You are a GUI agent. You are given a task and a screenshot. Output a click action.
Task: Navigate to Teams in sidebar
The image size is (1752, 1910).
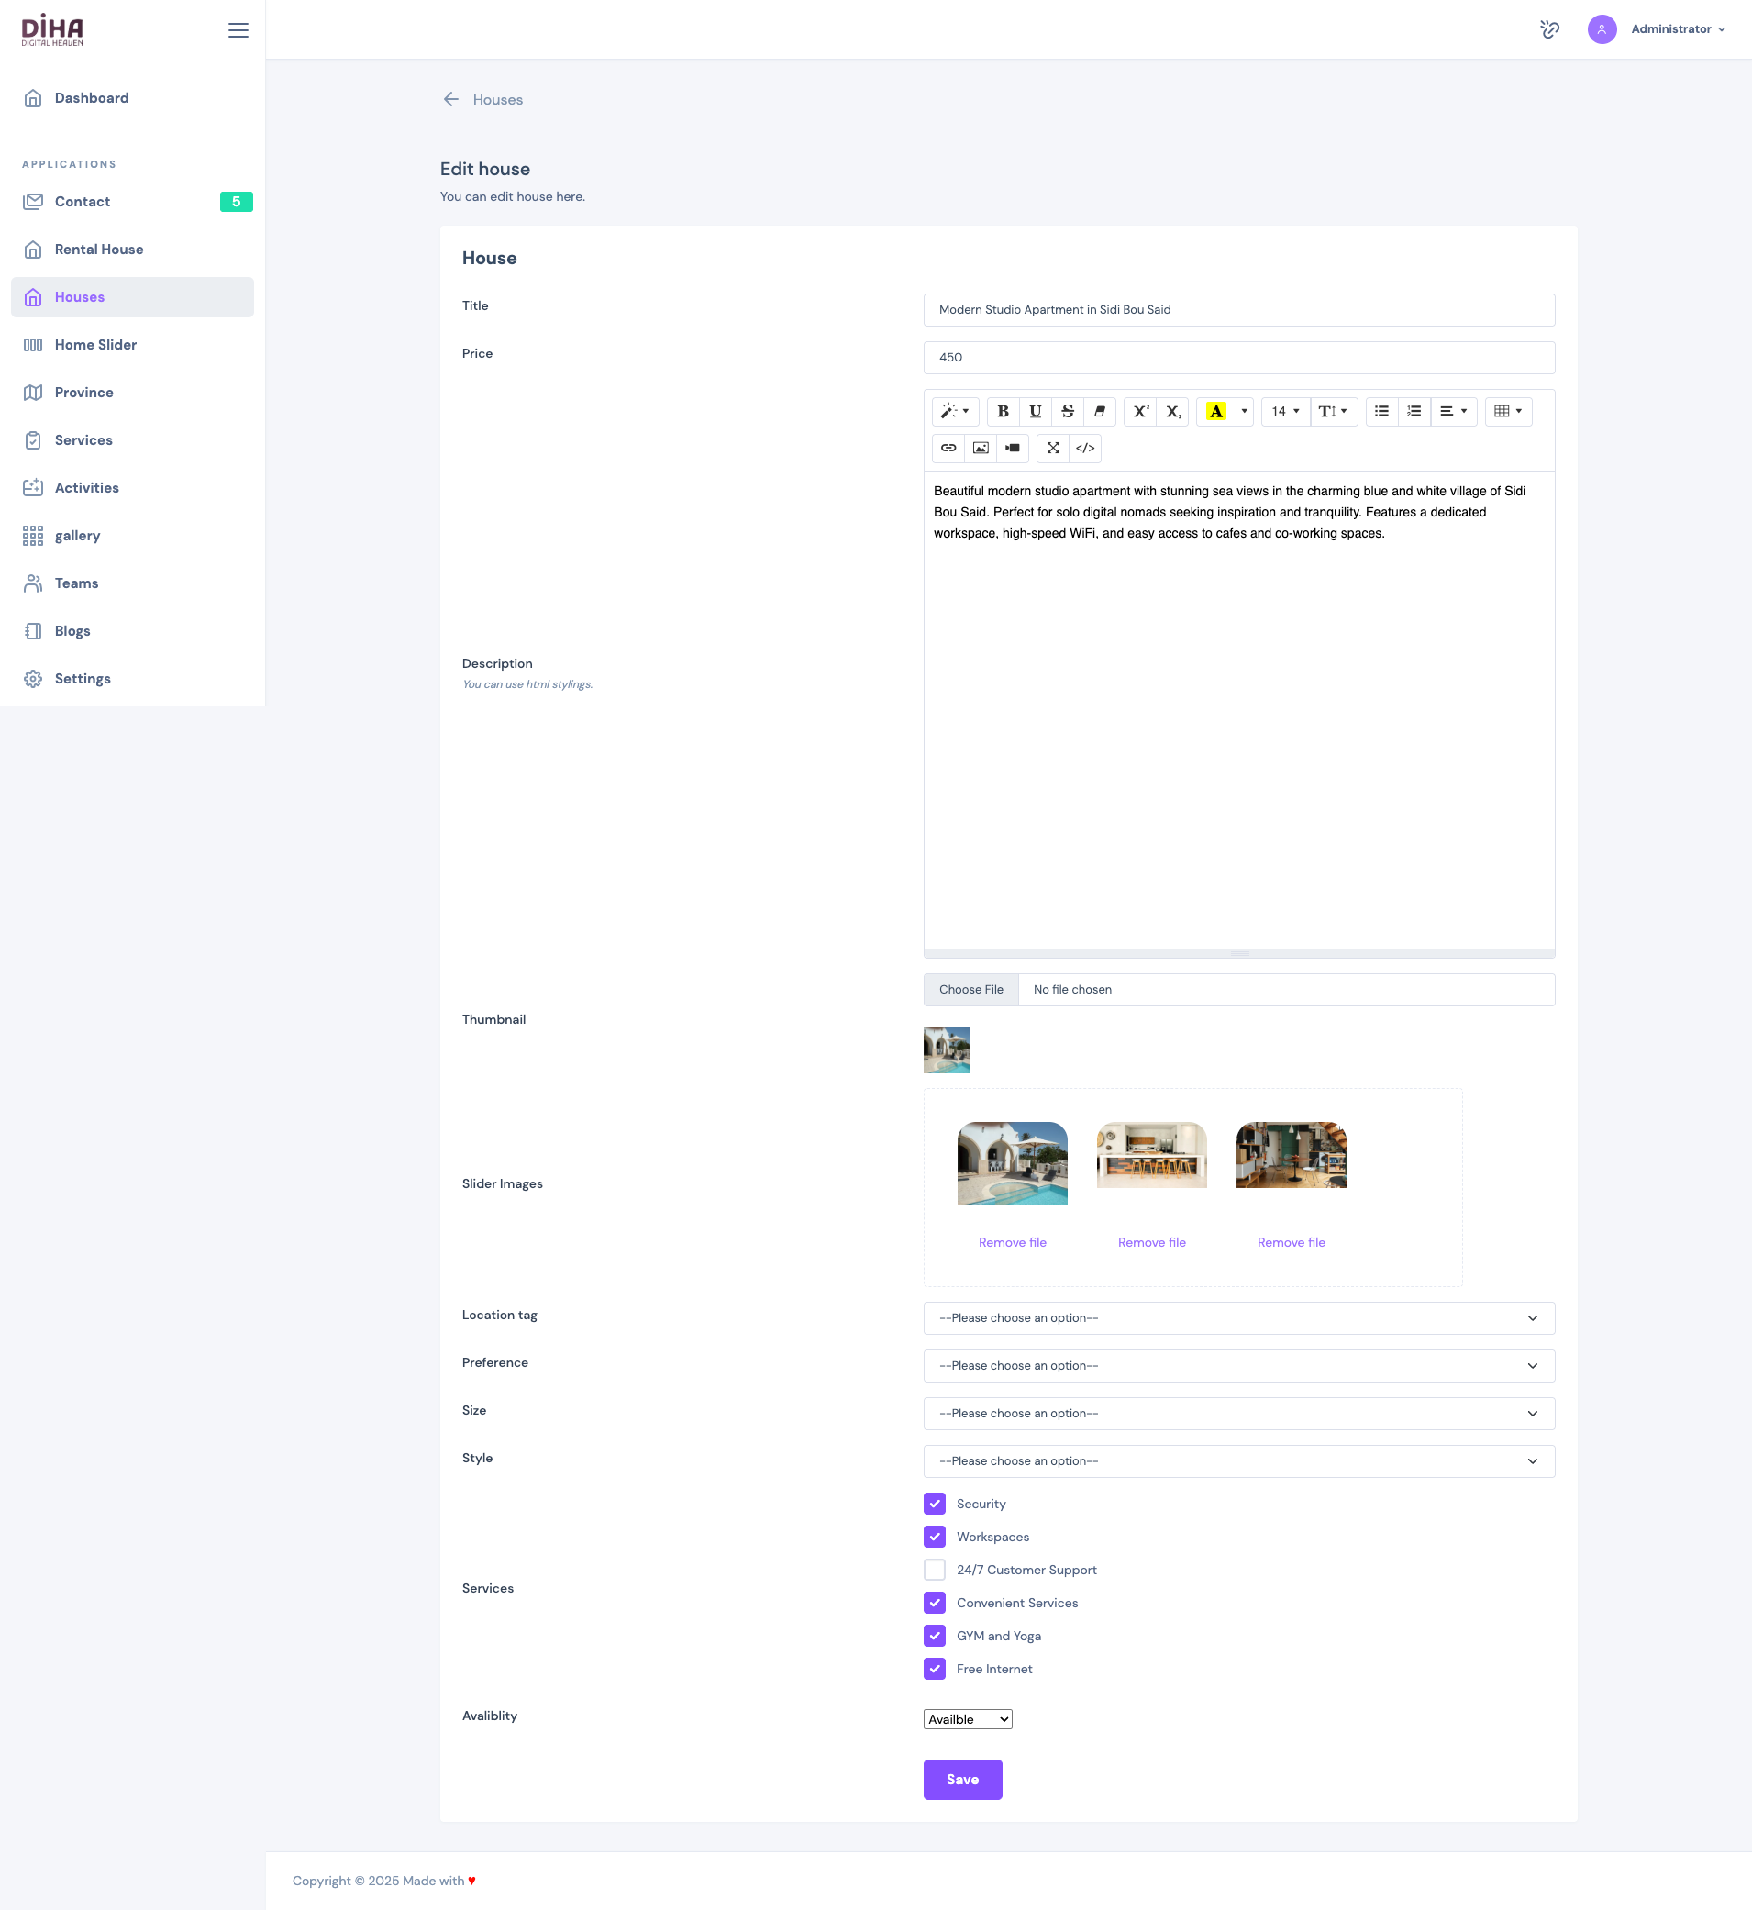pos(132,583)
